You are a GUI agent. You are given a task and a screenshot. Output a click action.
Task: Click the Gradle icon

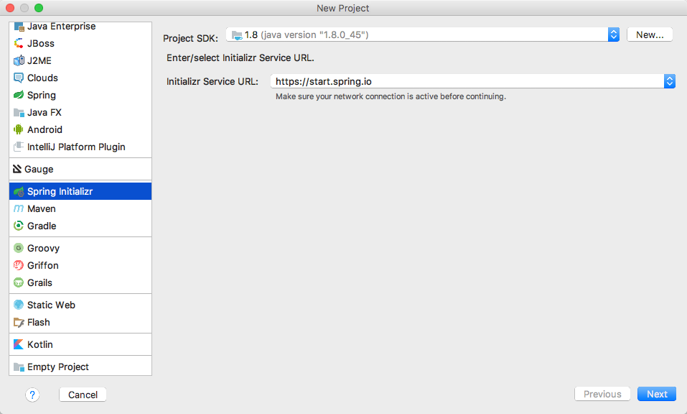pos(19,226)
